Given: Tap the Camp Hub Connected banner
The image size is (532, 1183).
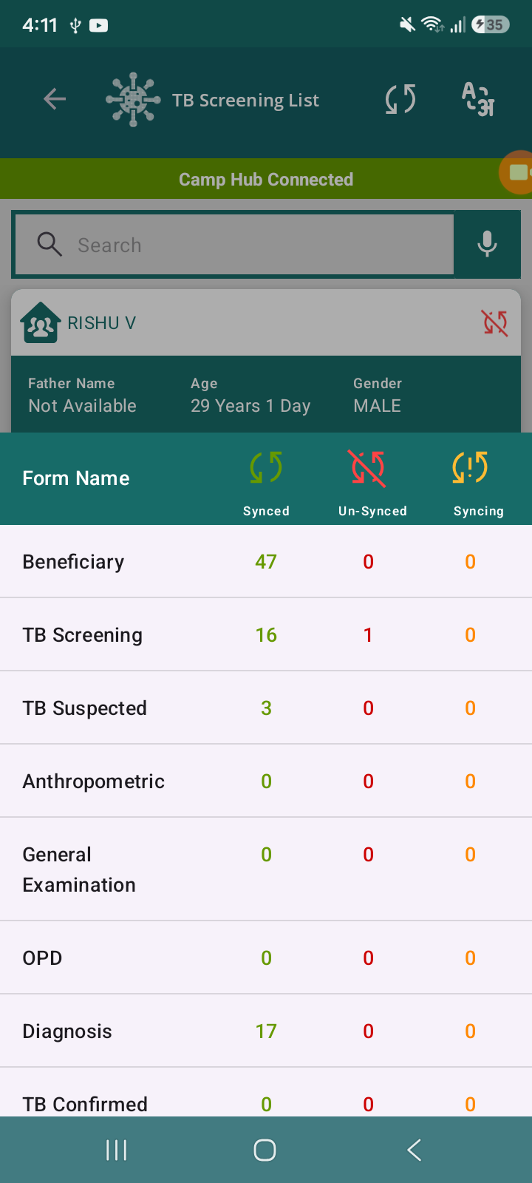Looking at the screenshot, I should 266,180.
